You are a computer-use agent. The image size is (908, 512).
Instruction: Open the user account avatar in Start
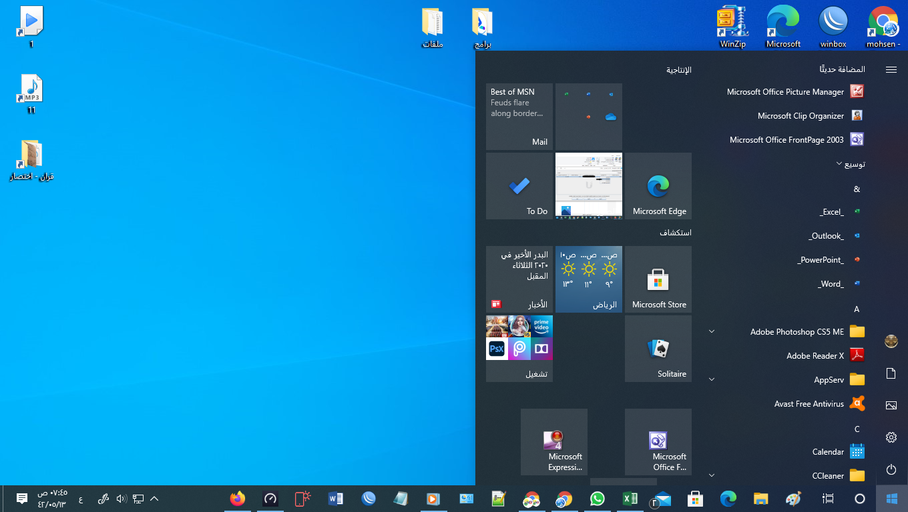point(891,341)
